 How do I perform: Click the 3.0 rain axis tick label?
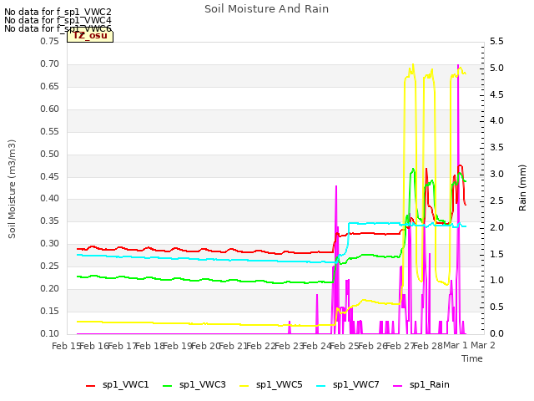[x=496, y=175]
